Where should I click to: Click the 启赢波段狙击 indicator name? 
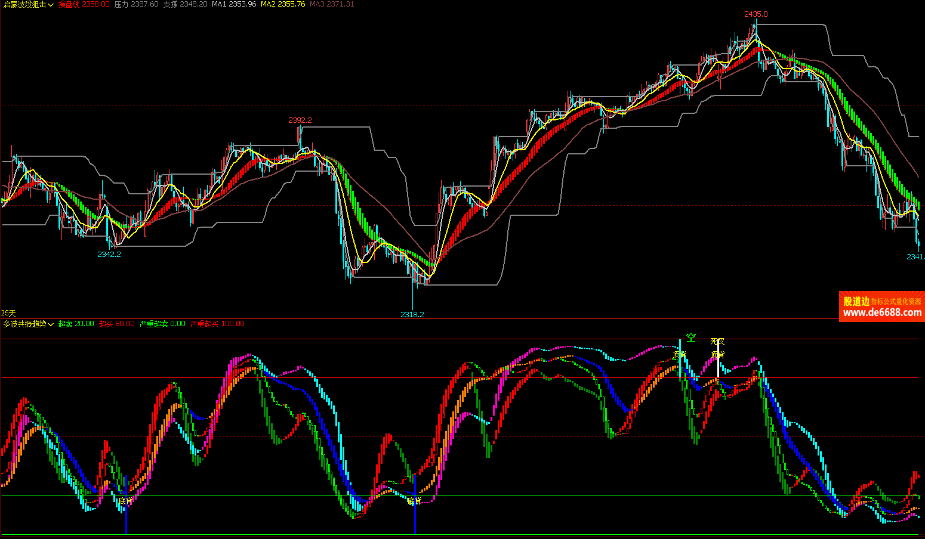(x=24, y=4)
